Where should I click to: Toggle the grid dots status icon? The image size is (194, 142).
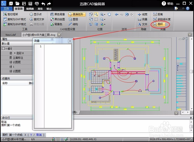coord(58,139)
